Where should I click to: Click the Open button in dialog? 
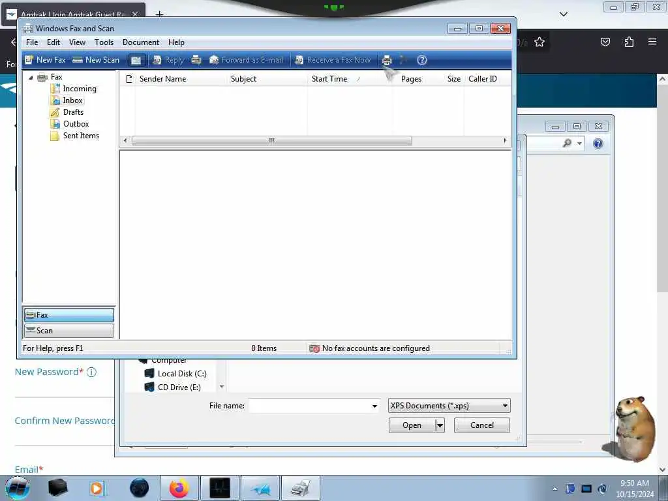point(412,425)
